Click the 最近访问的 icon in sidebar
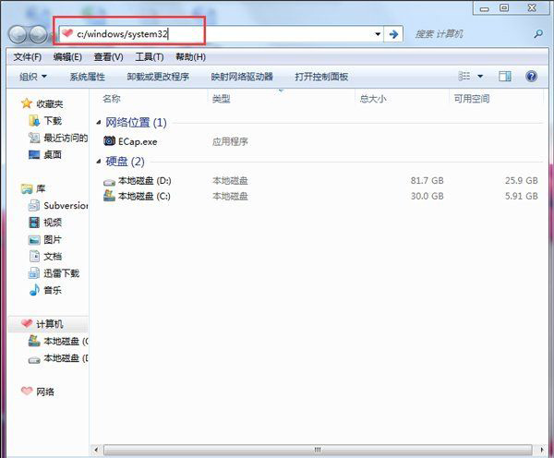The width and height of the screenshot is (554, 458). click(34, 138)
